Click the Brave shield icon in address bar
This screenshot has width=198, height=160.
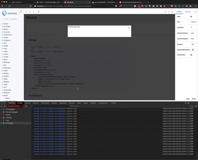(116, 6)
